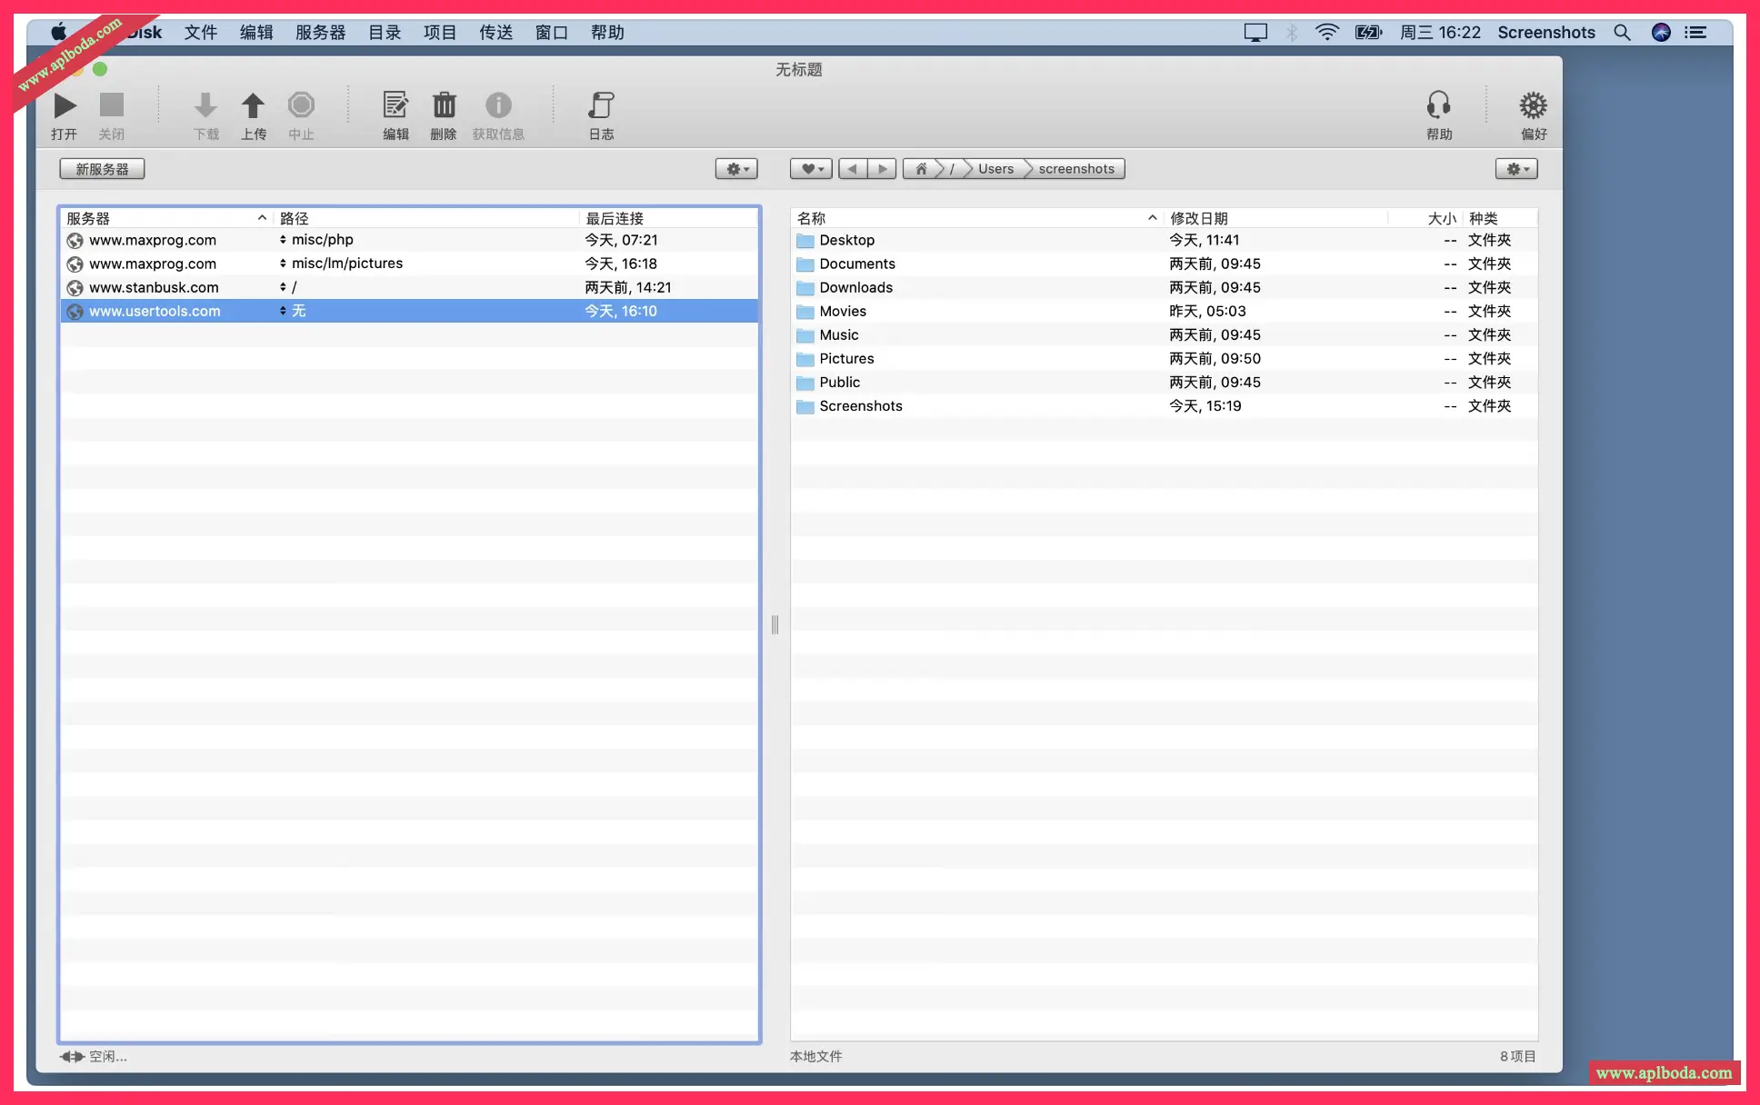Open Preferences (偏好) gear icon
The height and width of the screenshot is (1105, 1760).
(x=1533, y=106)
